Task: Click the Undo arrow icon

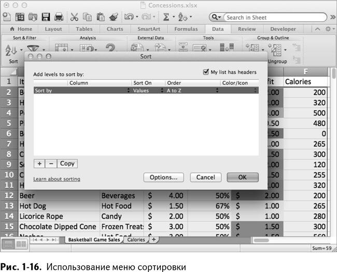Action: [x=129, y=17]
